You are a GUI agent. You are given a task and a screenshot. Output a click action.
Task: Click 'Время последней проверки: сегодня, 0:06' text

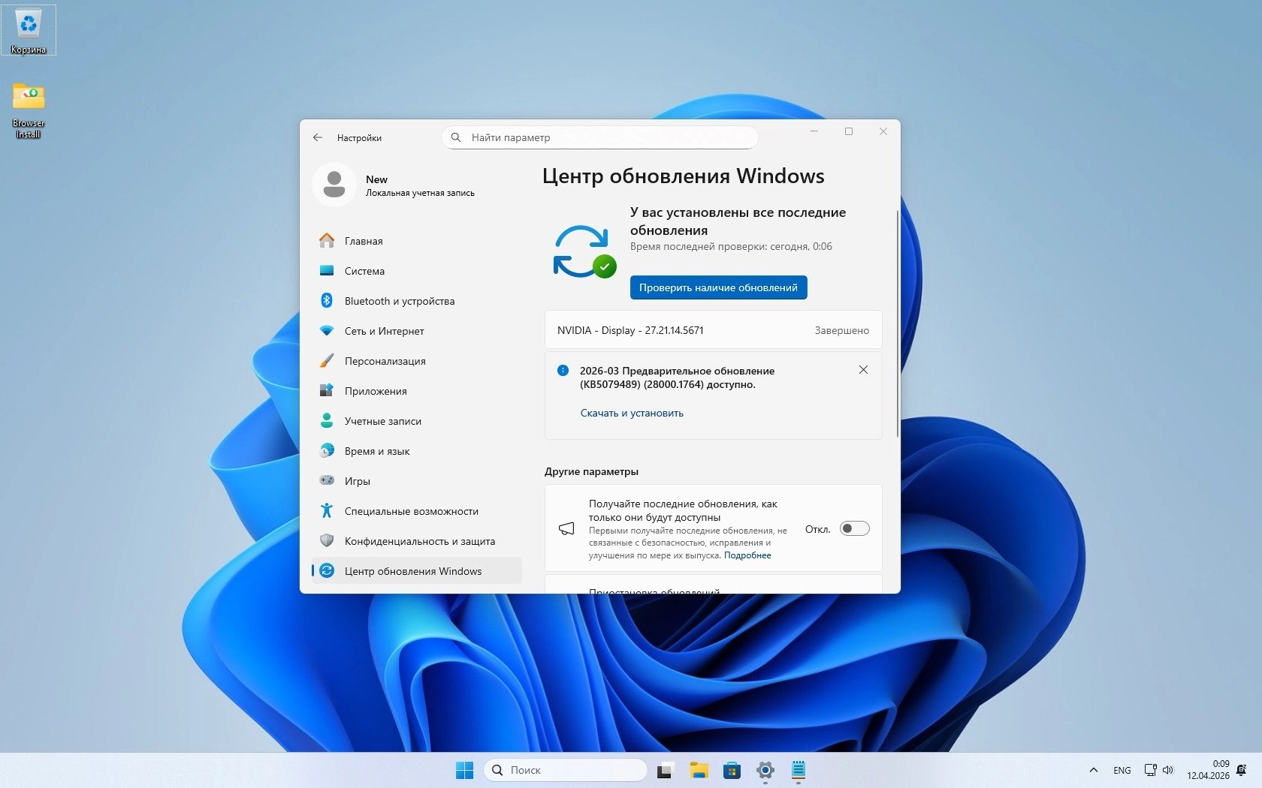coord(731,246)
